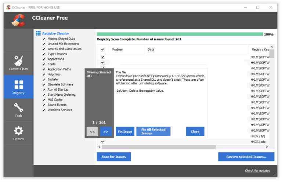Click the Missing Shared DLL dialog title
Image resolution: width=282 pixels, height=182 pixels.
click(x=98, y=74)
